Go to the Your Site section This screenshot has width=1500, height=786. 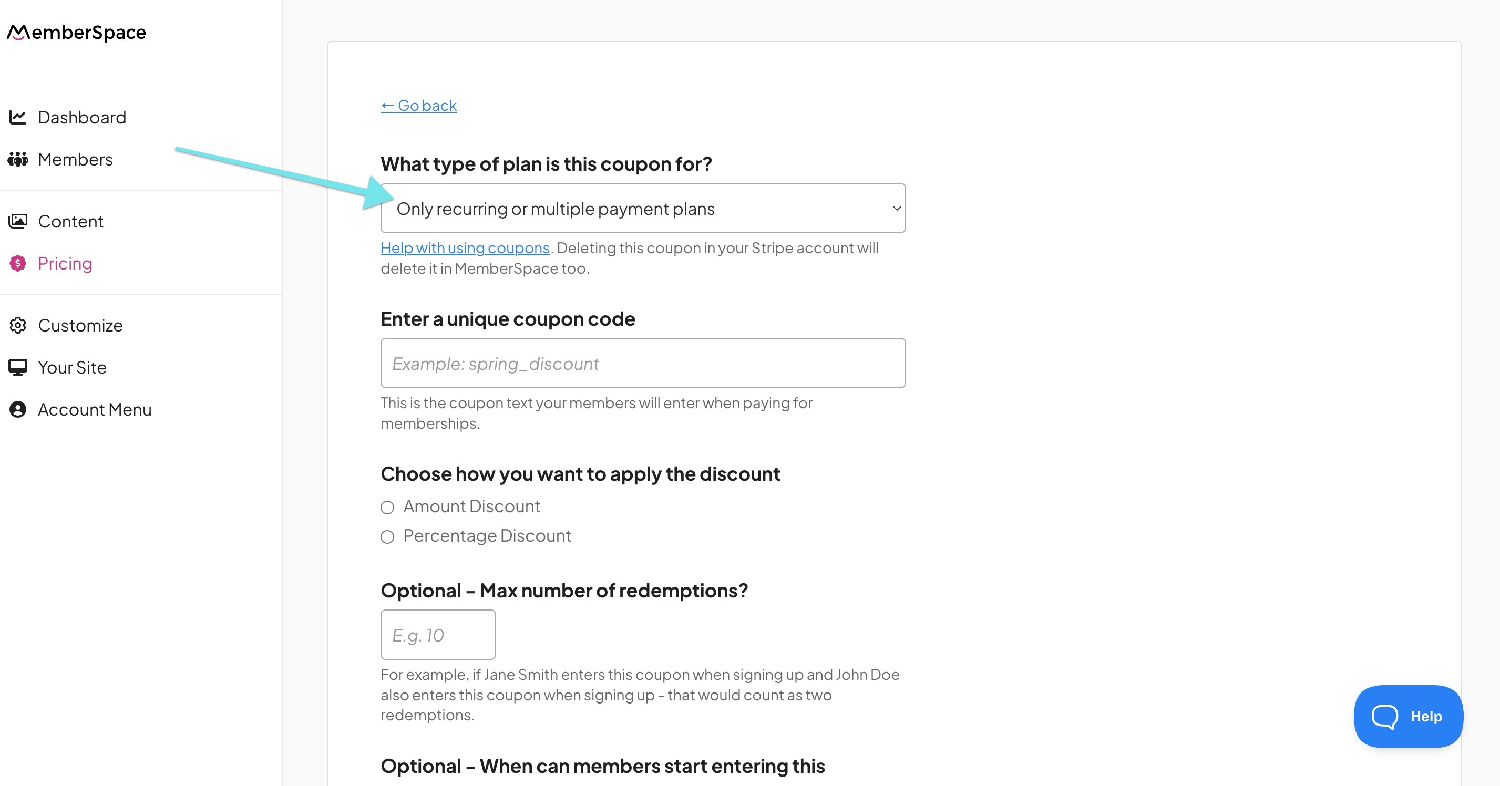tap(71, 367)
